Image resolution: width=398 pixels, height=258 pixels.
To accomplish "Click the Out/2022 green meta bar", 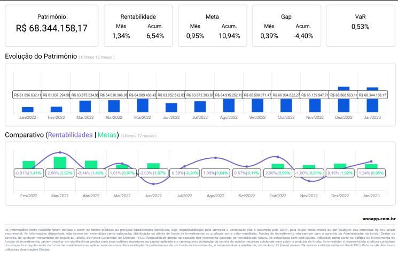I will coord(278,166).
